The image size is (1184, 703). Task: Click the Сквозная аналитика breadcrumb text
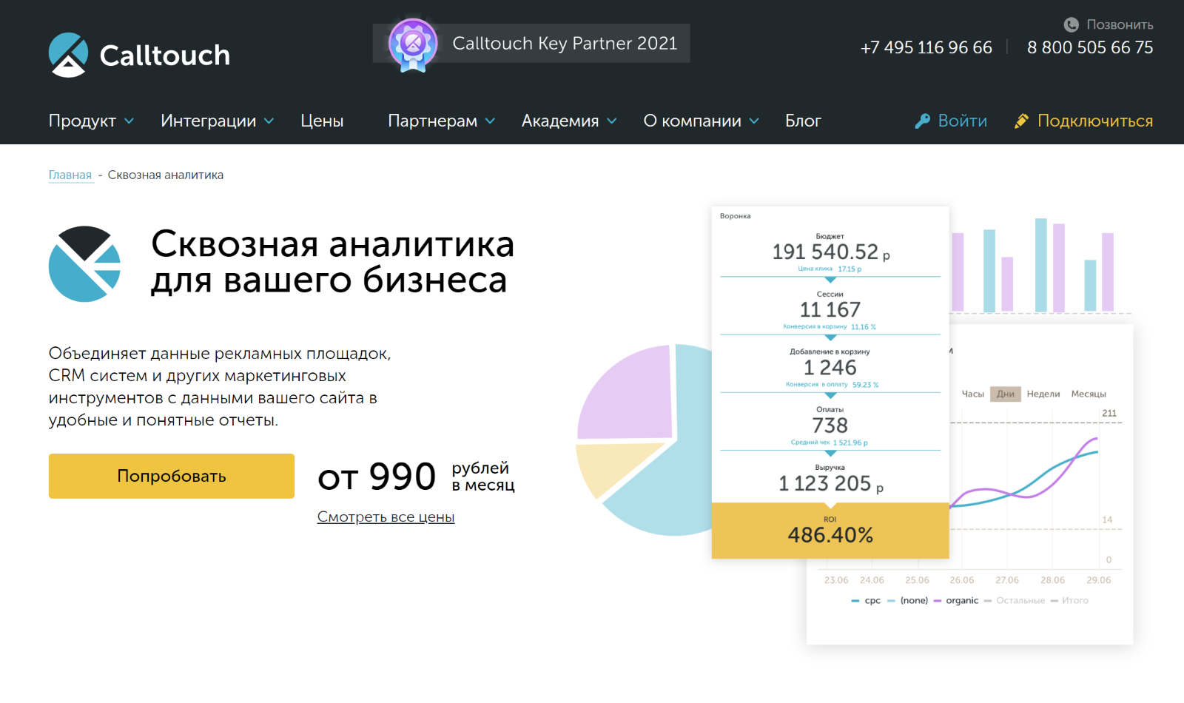[x=166, y=175]
